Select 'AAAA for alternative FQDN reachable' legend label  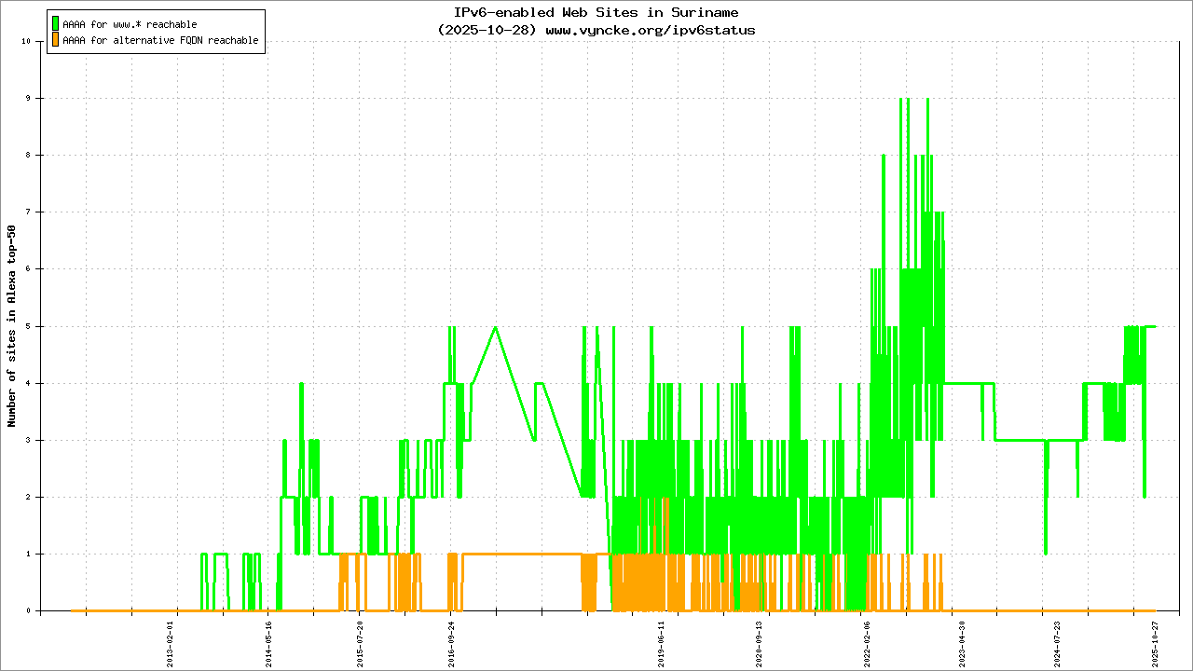coord(160,41)
